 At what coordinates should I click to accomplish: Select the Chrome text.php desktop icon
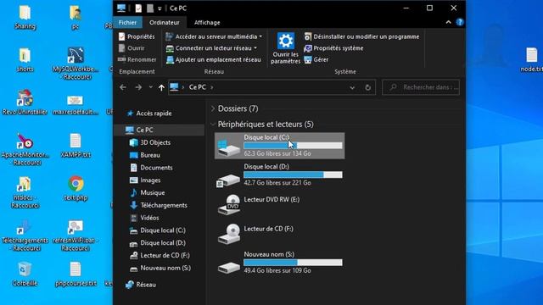coord(76,188)
